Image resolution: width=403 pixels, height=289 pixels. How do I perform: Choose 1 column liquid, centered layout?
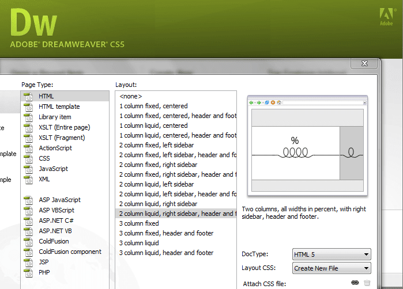176,126
